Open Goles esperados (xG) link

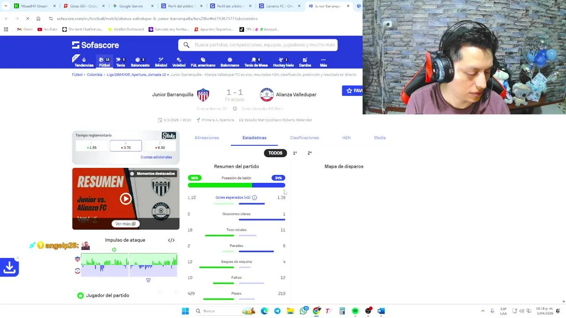233,197
